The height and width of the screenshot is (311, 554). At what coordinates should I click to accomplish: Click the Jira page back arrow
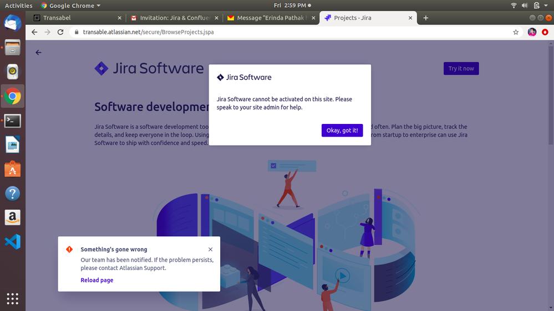pyautogui.click(x=38, y=53)
